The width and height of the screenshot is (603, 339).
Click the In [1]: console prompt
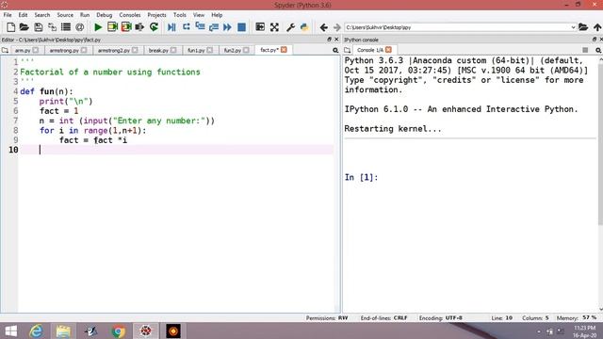(x=361, y=177)
